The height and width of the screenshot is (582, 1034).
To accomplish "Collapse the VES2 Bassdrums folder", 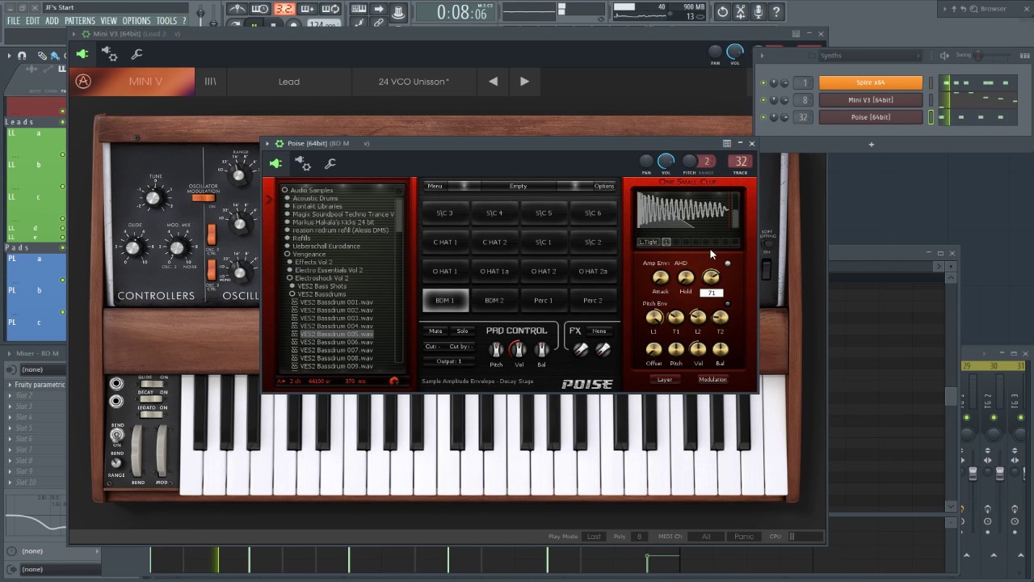I will [292, 294].
